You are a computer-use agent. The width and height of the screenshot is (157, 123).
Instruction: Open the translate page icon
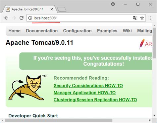click(135, 18)
